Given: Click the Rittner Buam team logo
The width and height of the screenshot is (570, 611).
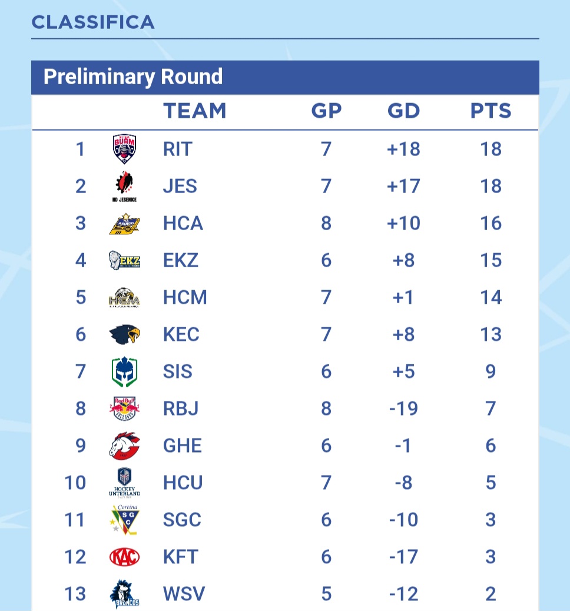Looking at the screenshot, I should pyautogui.click(x=124, y=149).
